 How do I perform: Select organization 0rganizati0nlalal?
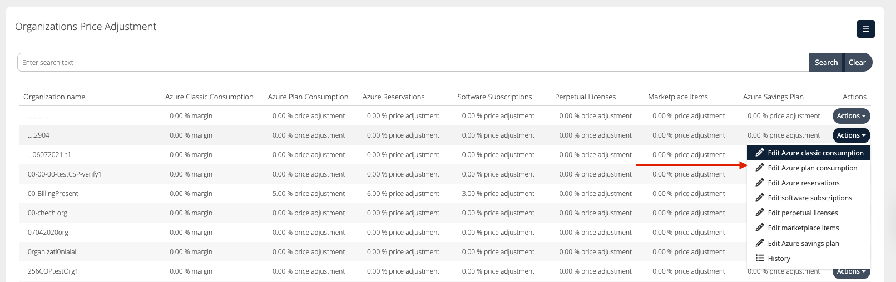(x=52, y=252)
